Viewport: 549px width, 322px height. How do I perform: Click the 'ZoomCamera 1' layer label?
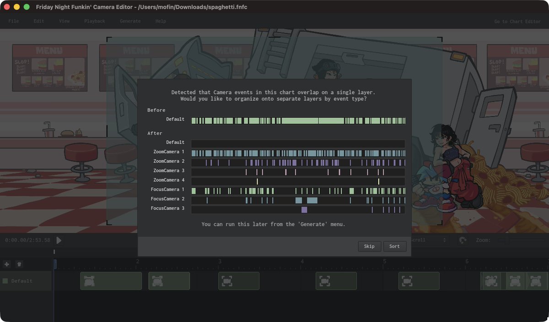point(169,152)
